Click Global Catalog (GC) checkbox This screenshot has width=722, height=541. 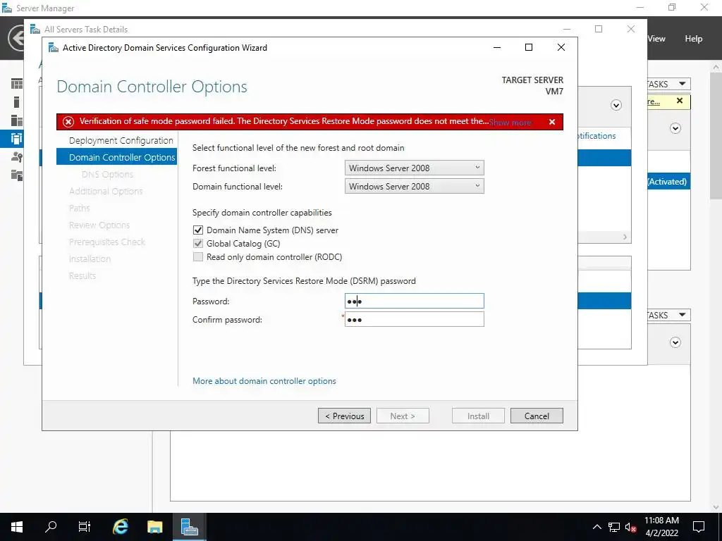pos(198,243)
